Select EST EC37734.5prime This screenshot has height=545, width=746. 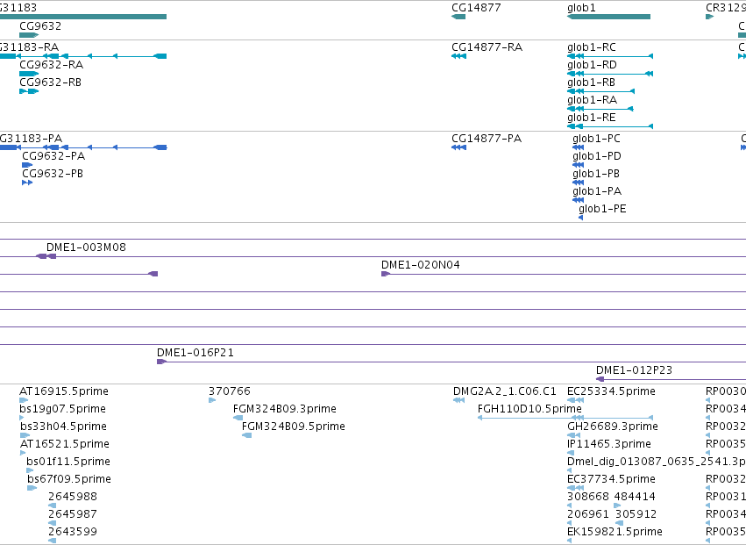[x=611, y=480]
